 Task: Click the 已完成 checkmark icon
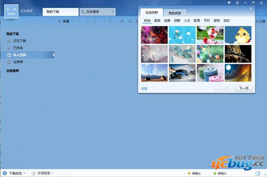click(x=9, y=48)
